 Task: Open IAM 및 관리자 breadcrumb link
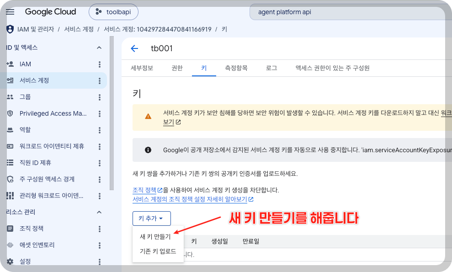pyautogui.click(x=36, y=29)
